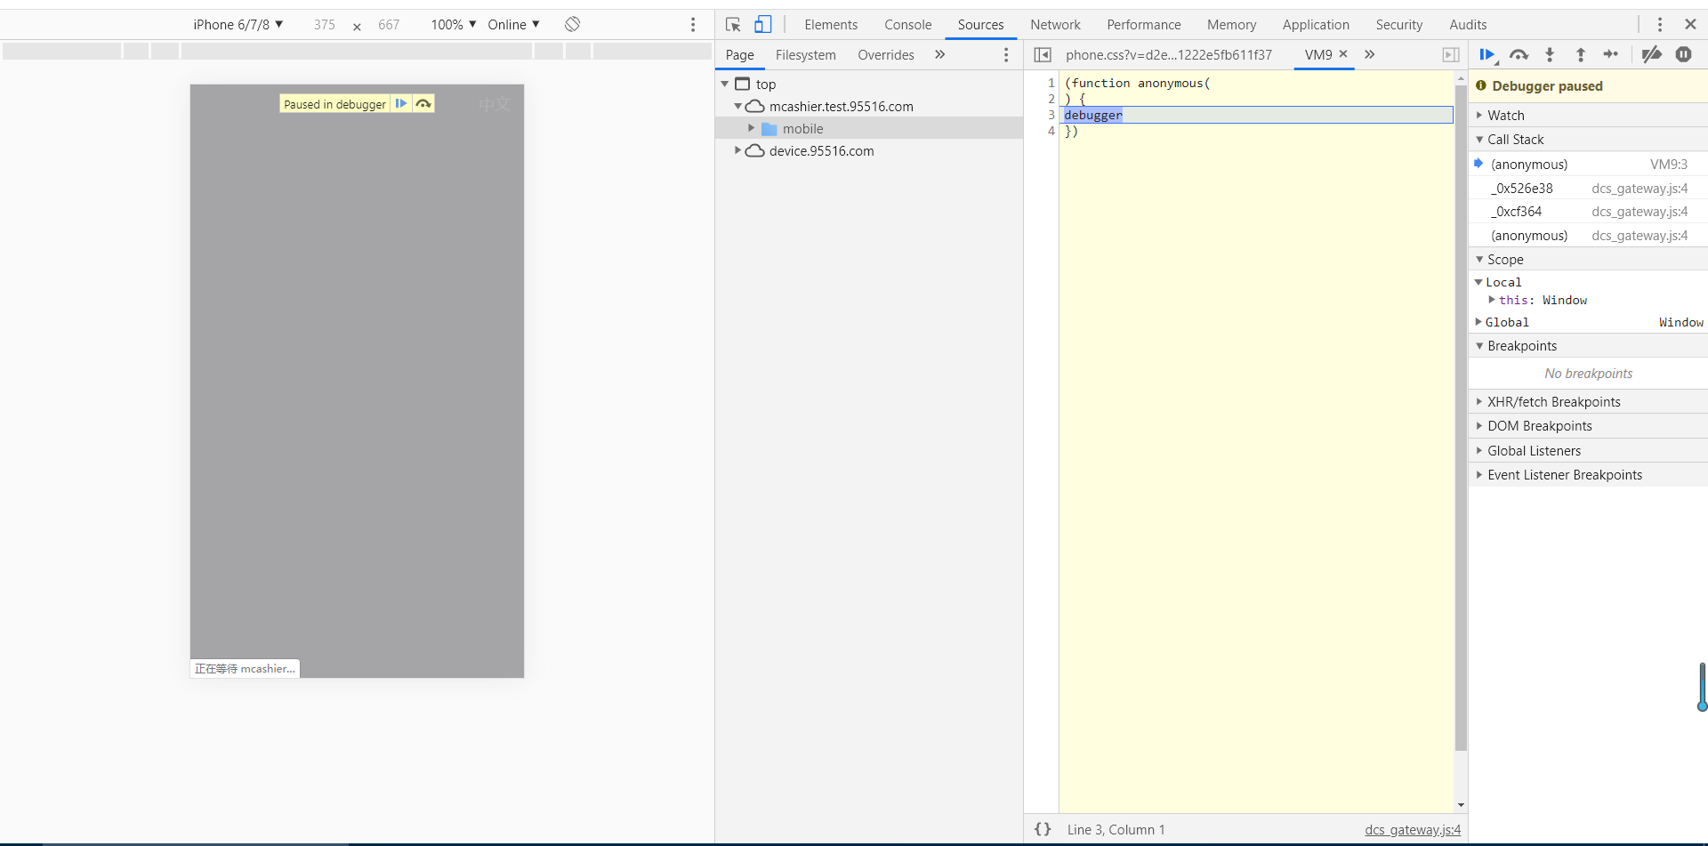Select _0xcf364 call stack frame

[x=1588, y=211]
